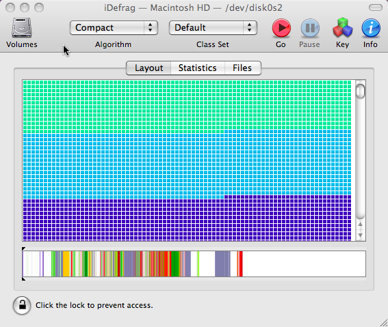Open the Compact algorithm dropdown
The image size is (388, 327).
114,27
